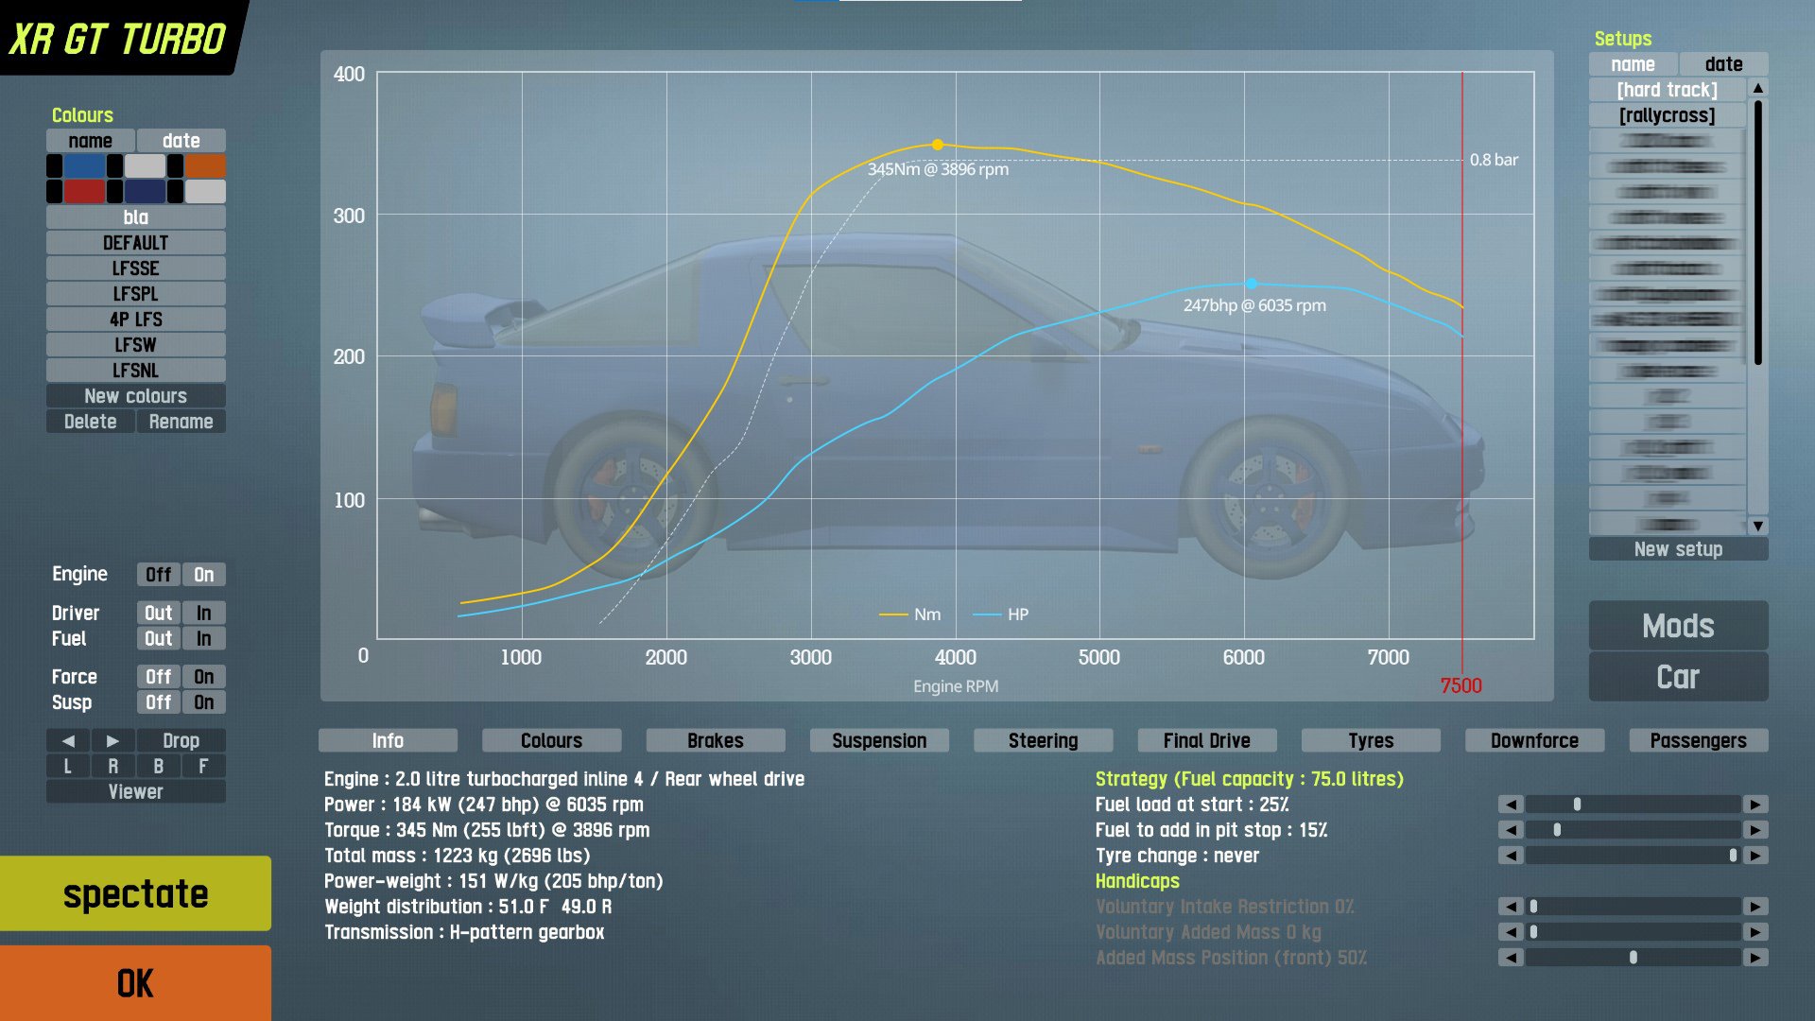Screen dimensions: 1815x1021
Task: Click the spectate button
Action: coord(135,893)
